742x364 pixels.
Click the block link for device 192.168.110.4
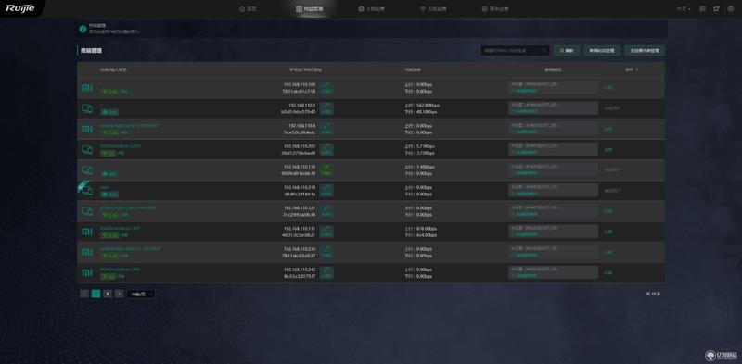(x=608, y=129)
